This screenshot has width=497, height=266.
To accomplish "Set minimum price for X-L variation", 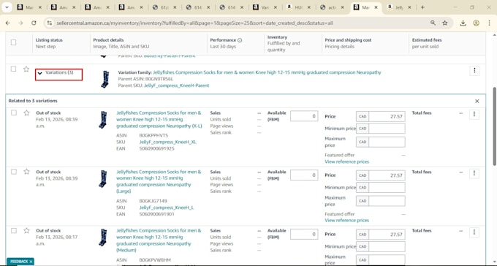I will coord(387,129).
